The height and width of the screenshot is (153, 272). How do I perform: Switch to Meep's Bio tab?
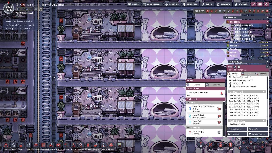click(247, 74)
